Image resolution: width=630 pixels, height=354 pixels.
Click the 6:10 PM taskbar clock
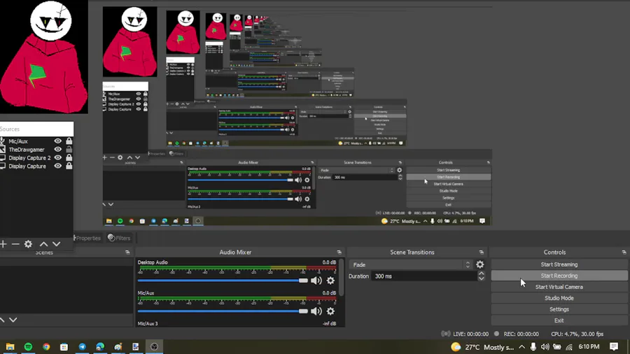click(589, 347)
